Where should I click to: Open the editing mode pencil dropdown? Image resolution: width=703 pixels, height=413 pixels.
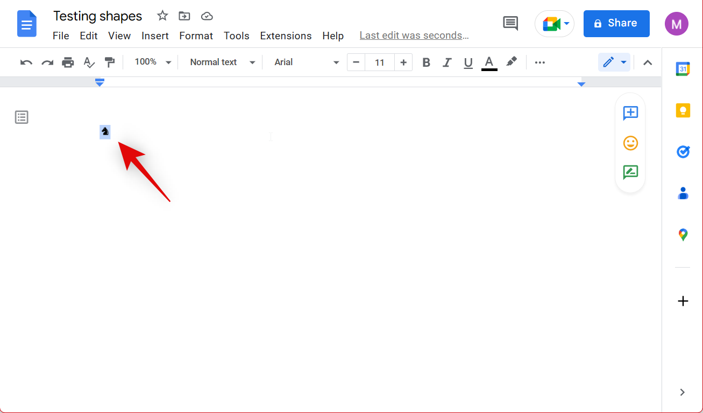(x=614, y=62)
